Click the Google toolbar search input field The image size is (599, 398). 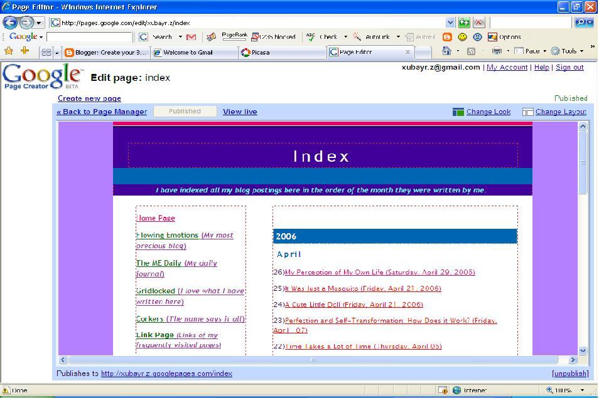(89, 37)
